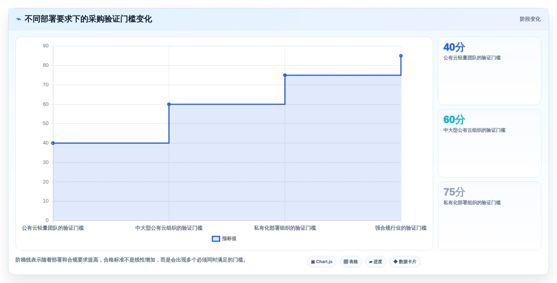This screenshot has width=557, height=283.
Task: Click x-axis label 公有云轻量团队的验证门槛
Action: 53,228
